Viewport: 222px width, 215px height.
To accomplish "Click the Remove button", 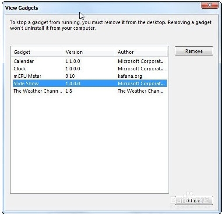I will (194, 51).
